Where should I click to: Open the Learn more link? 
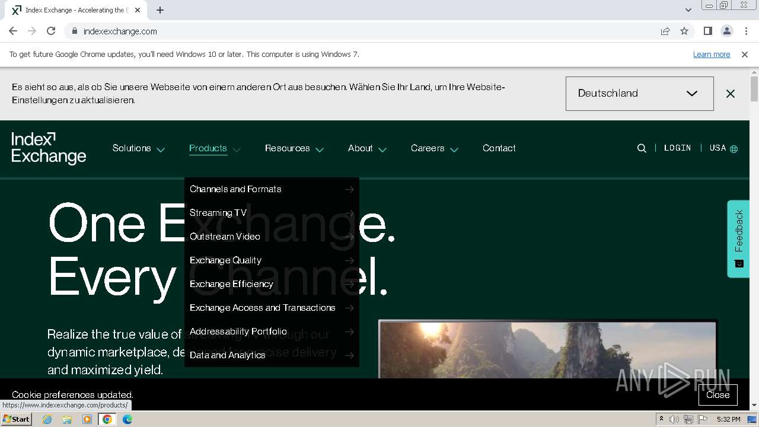pyautogui.click(x=712, y=54)
